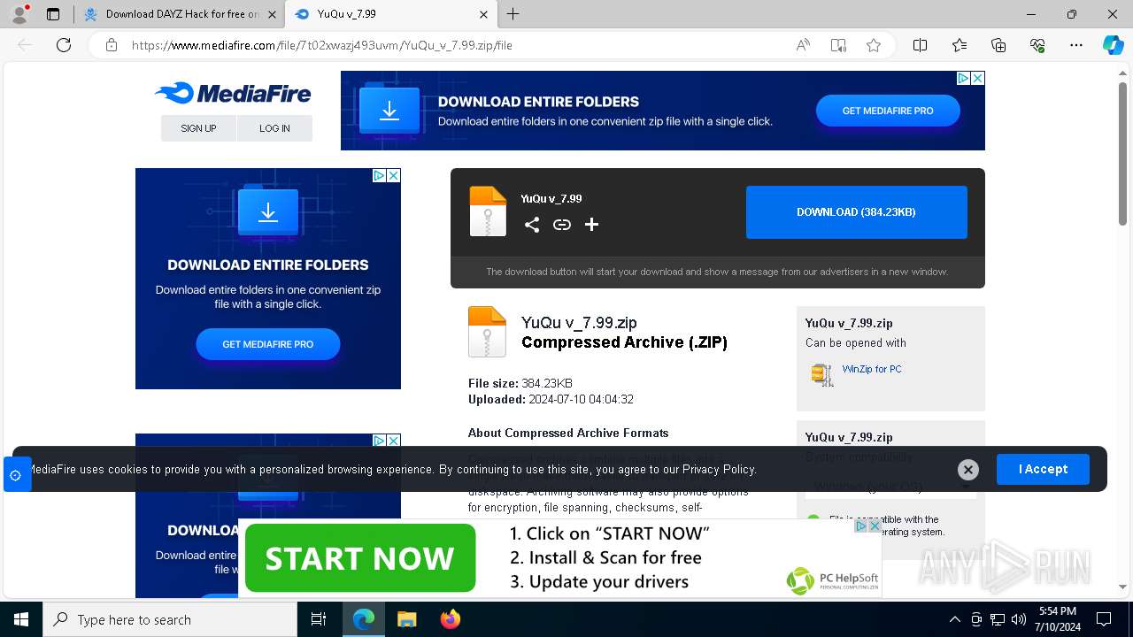
Task: Click START NOW green button
Action: [x=359, y=558]
